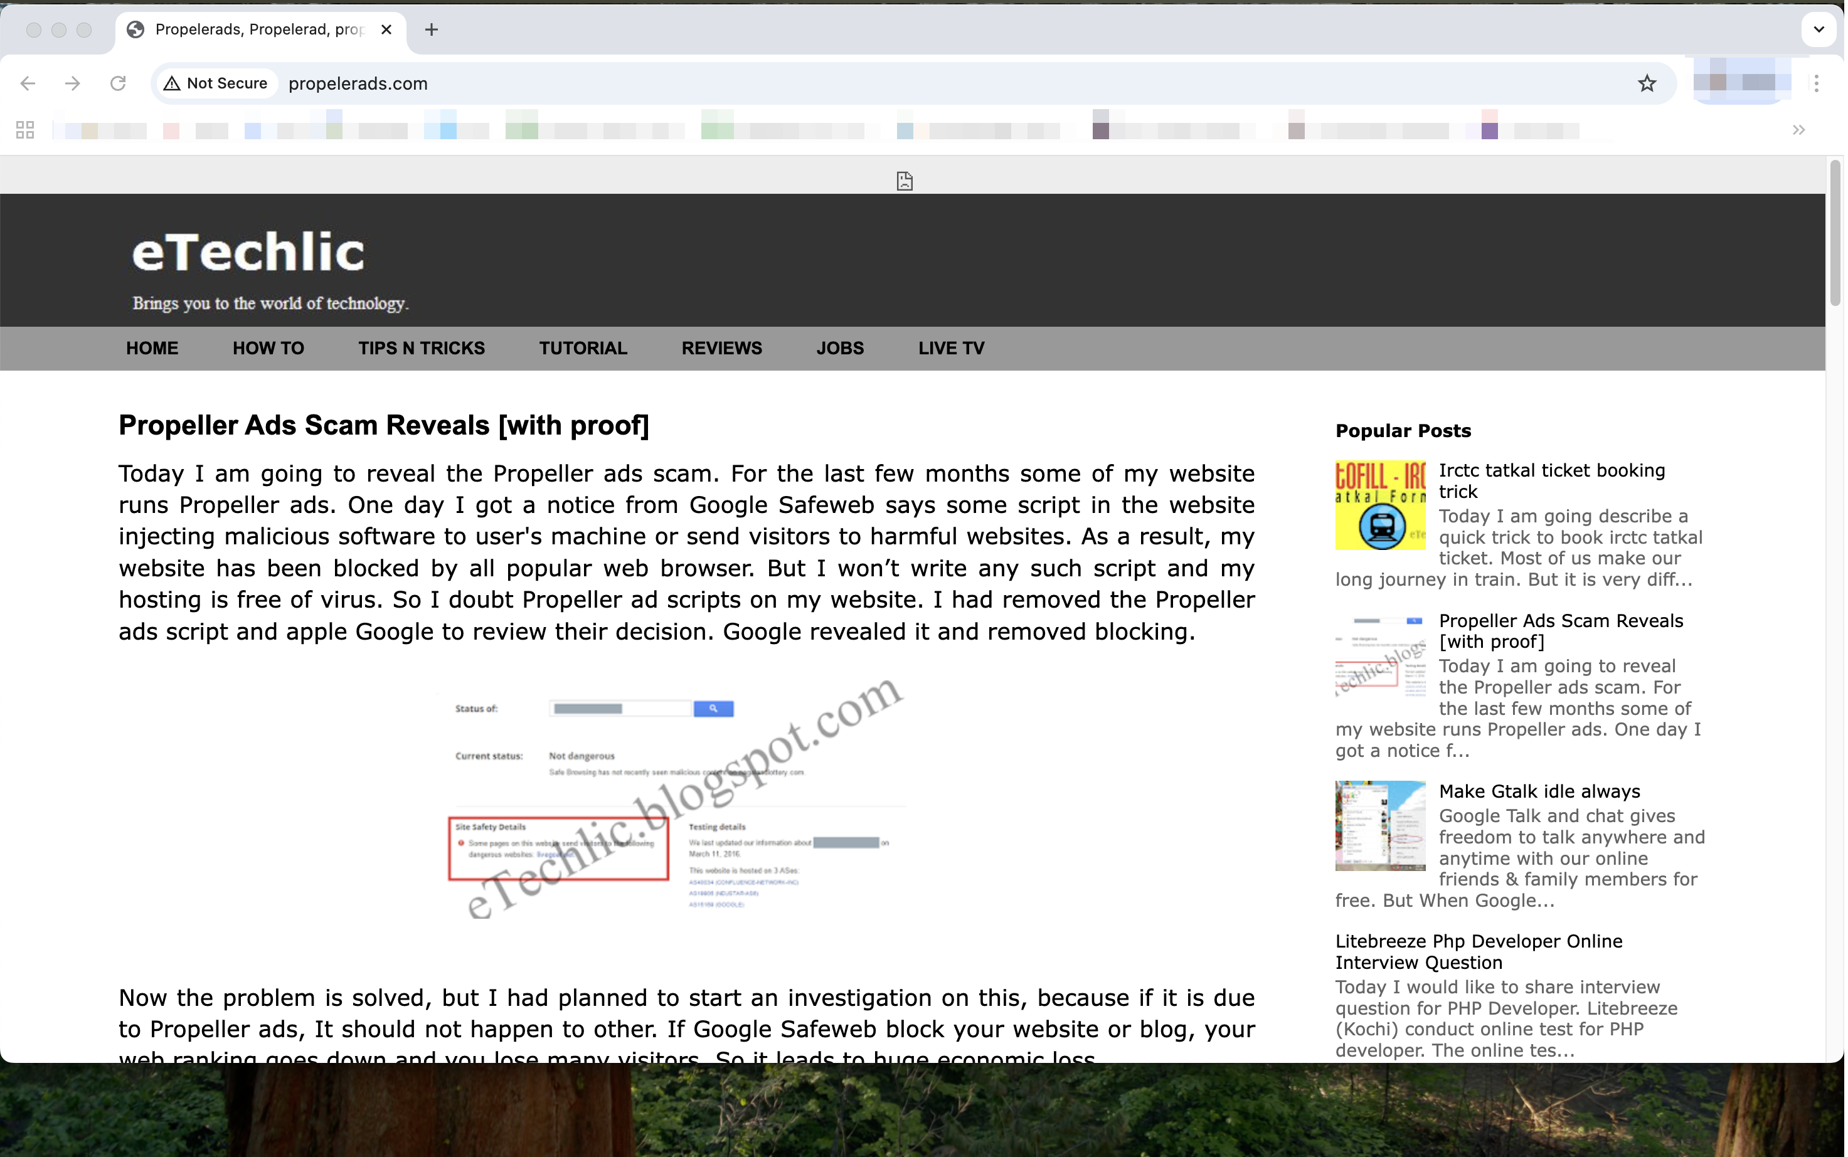The image size is (1848, 1157).
Task: Click the page vertical scrollbar
Action: point(1835,233)
